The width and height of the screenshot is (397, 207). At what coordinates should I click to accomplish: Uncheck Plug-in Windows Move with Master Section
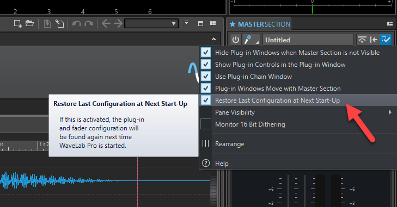tap(206, 88)
